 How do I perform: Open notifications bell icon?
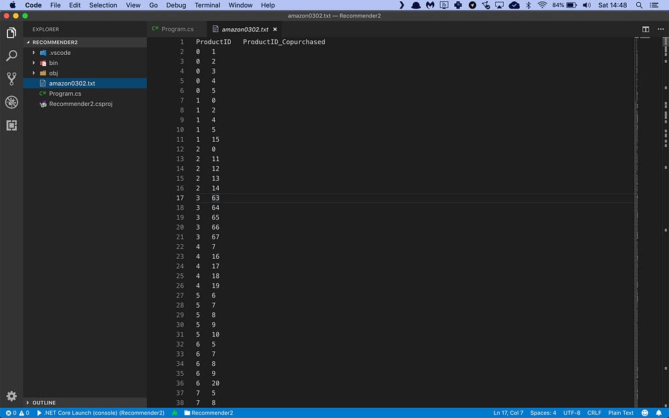659,413
